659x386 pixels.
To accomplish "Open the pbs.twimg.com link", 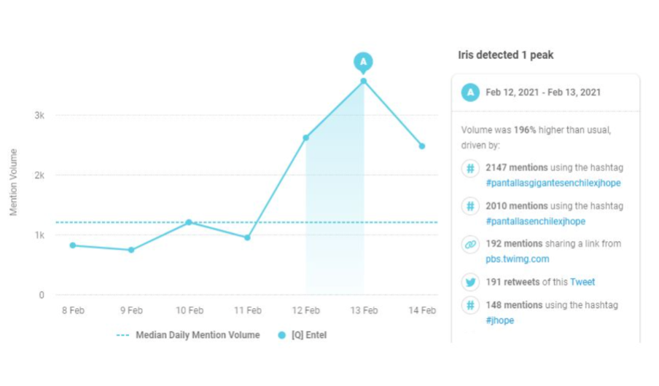I will [x=518, y=259].
